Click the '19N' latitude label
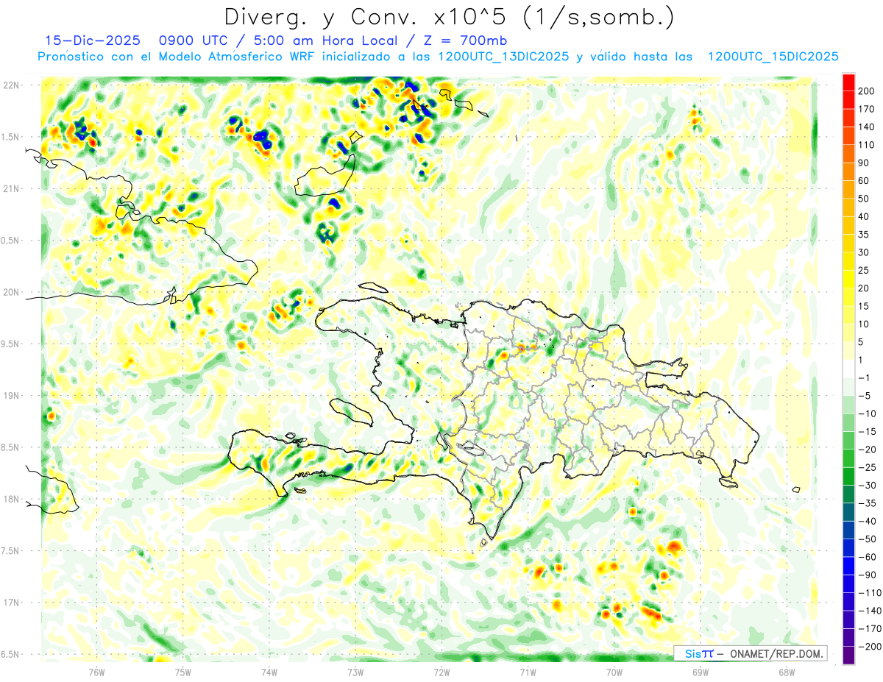 [x=11, y=396]
